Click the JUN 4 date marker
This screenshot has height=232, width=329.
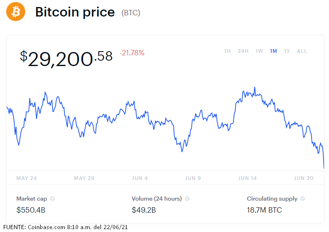139,178
